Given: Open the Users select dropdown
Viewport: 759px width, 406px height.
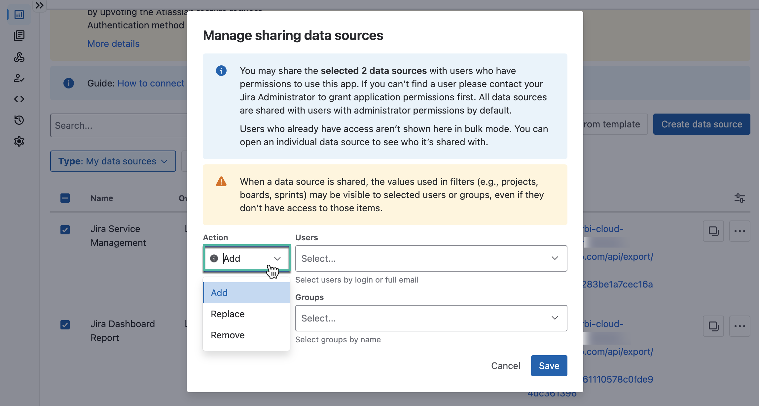Looking at the screenshot, I should click(x=431, y=258).
